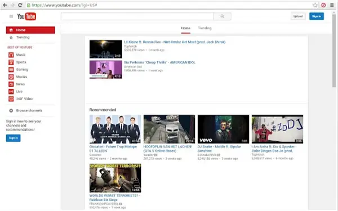This screenshot has height=211, width=338.
Task: Click the page's vertical scrollbar thumb
Action: point(334,51)
